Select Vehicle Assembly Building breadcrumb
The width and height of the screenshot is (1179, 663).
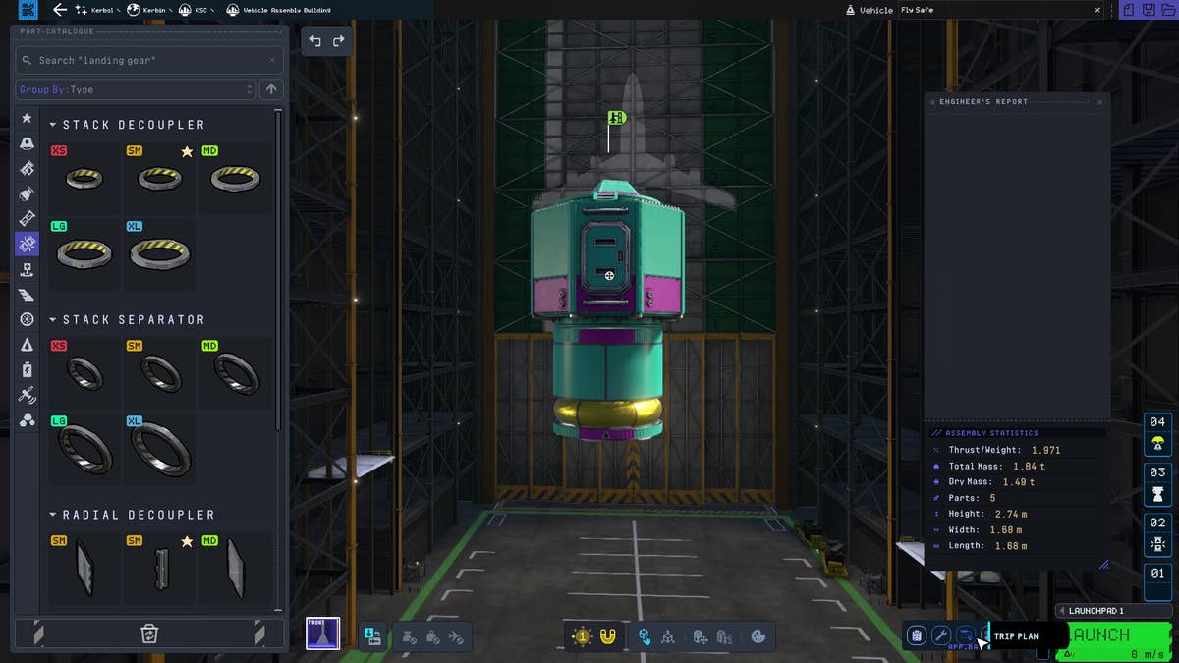coord(278,10)
